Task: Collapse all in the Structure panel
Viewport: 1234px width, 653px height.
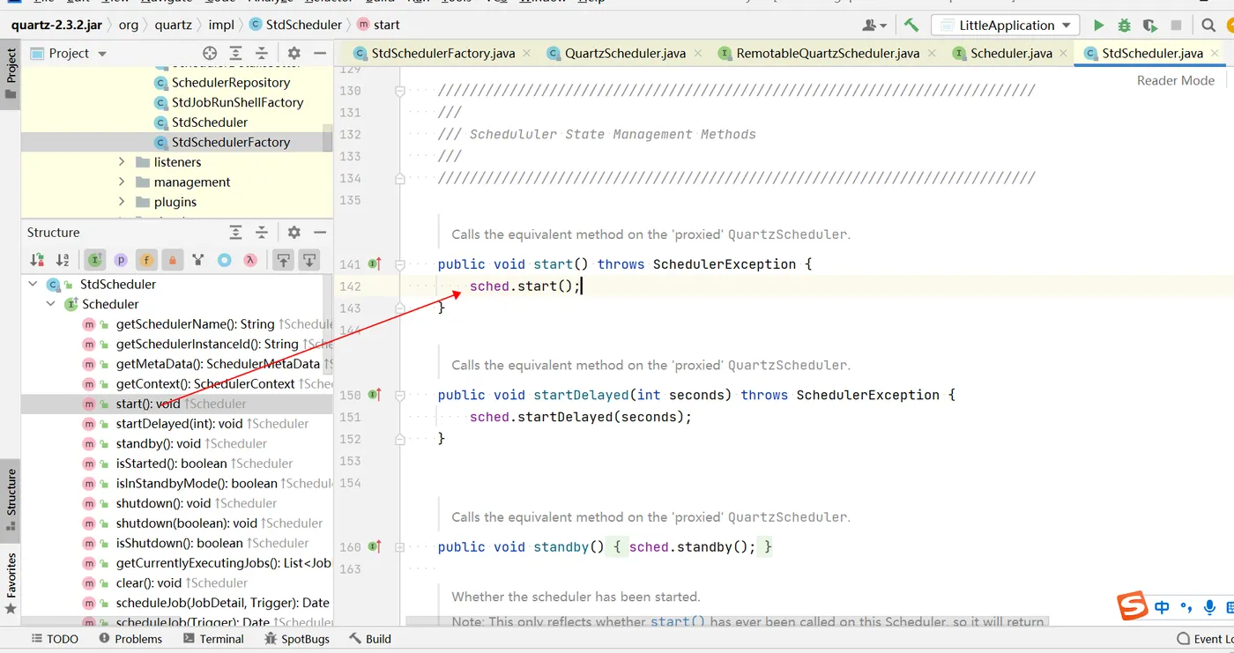Action: pyautogui.click(x=262, y=233)
